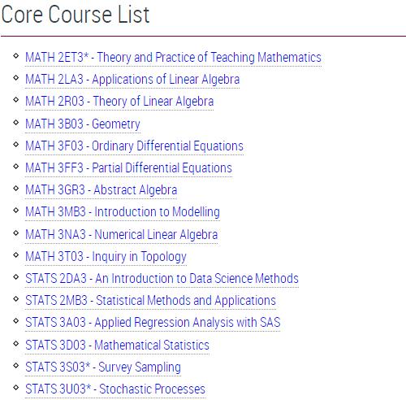
Task: Click the Core Course List heading
Action: 76,15
